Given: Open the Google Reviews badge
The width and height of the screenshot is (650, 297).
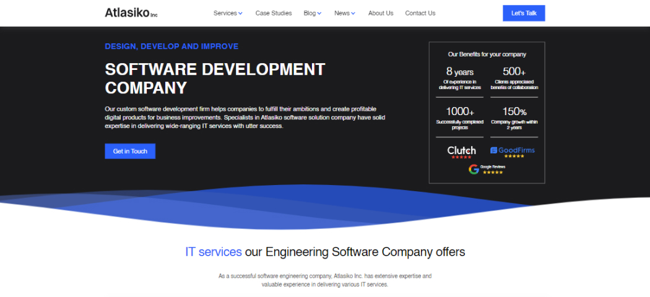Looking at the screenshot, I should (487, 169).
